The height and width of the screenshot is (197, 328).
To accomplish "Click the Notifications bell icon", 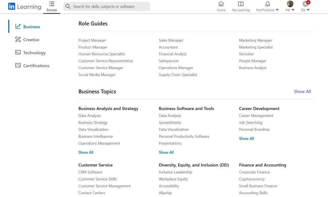I will coord(267,4).
